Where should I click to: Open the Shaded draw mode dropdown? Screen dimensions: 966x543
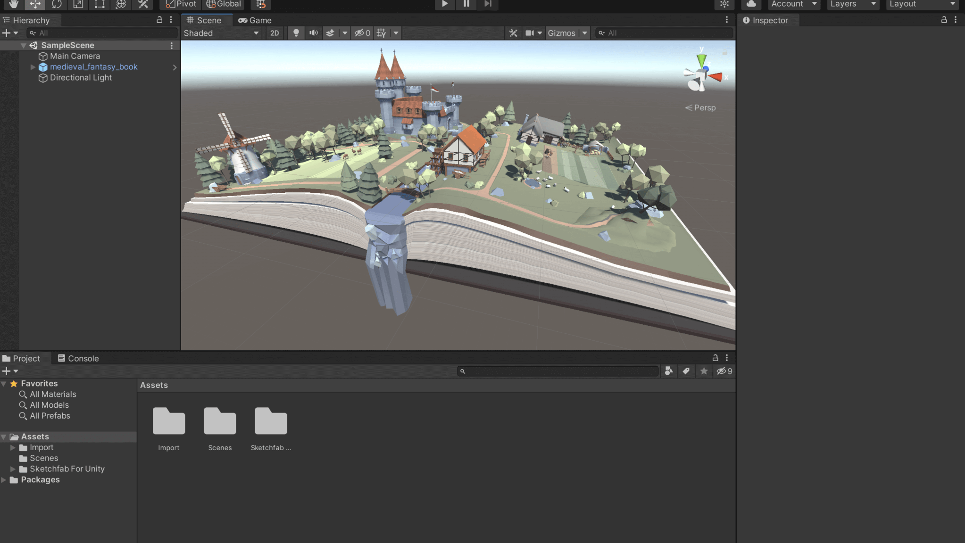(x=221, y=33)
